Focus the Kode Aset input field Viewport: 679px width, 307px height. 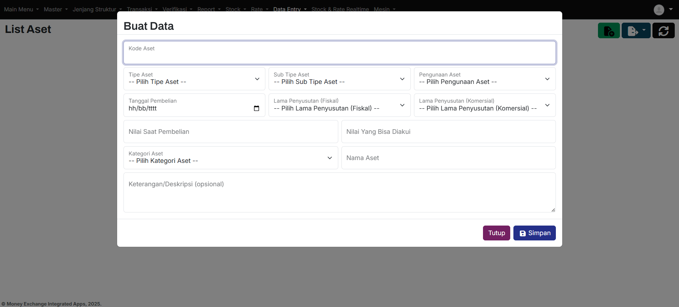click(x=339, y=53)
